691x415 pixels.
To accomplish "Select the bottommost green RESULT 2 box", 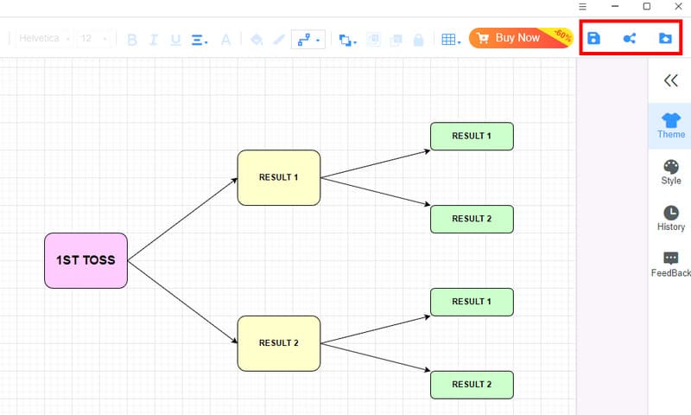I will (x=472, y=385).
